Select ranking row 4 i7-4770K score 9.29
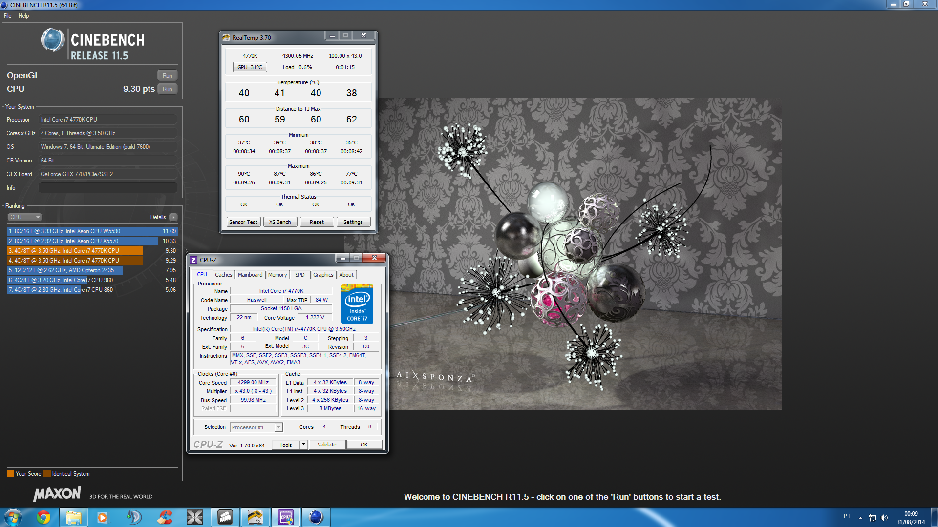 click(92, 261)
